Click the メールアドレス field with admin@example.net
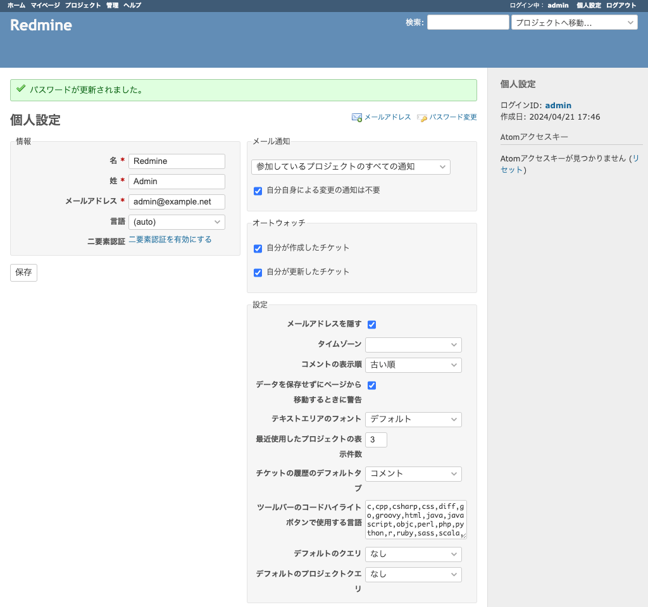Viewport: 648px width, 607px height. tap(177, 202)
